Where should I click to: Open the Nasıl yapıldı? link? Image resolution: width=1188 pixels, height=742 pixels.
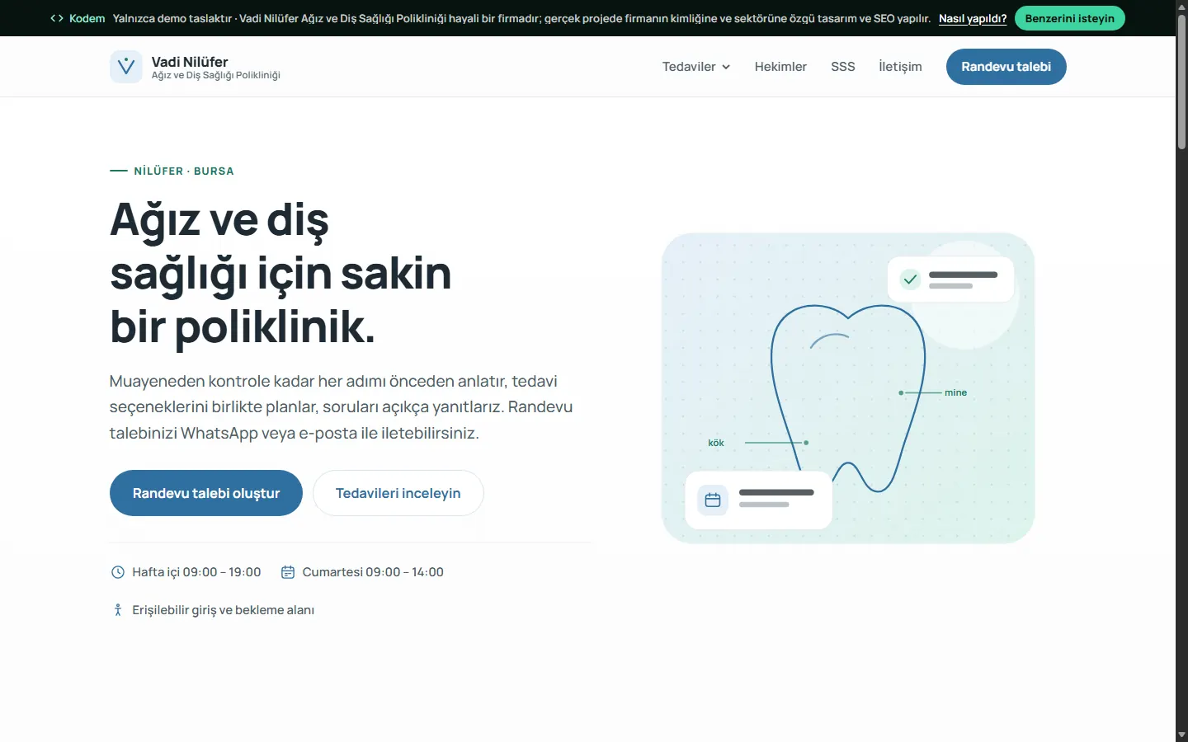tap(973, 18)
